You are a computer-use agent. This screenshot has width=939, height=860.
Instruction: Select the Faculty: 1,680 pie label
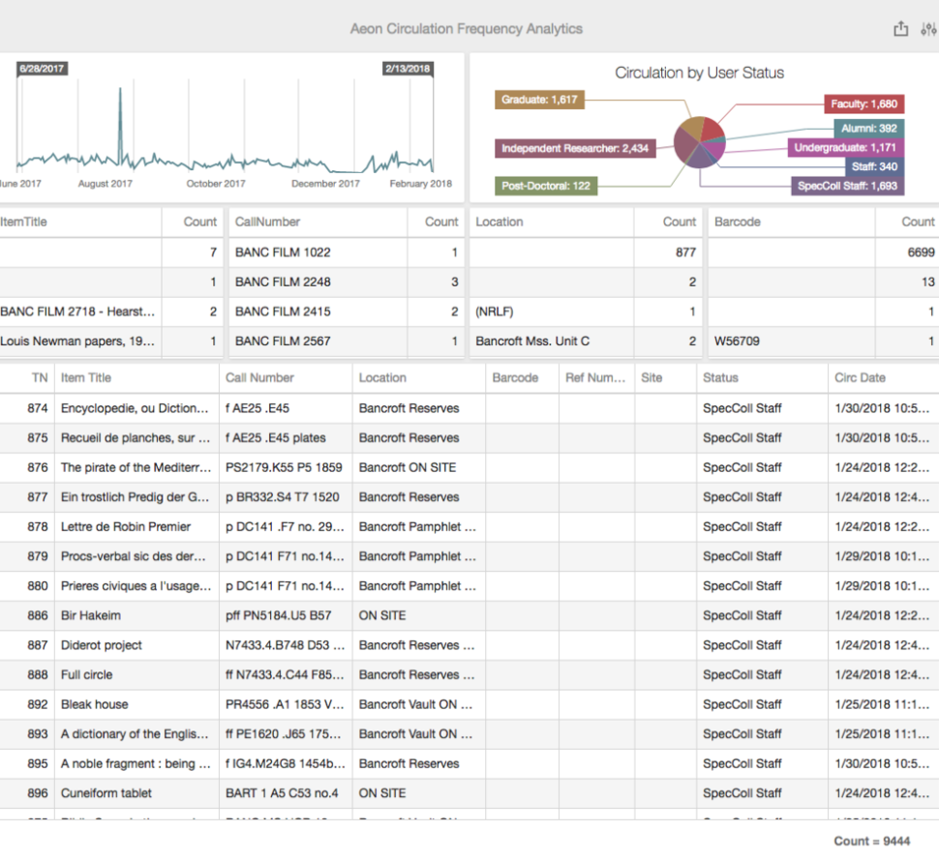pyautogui.click(x=863, y=104)
